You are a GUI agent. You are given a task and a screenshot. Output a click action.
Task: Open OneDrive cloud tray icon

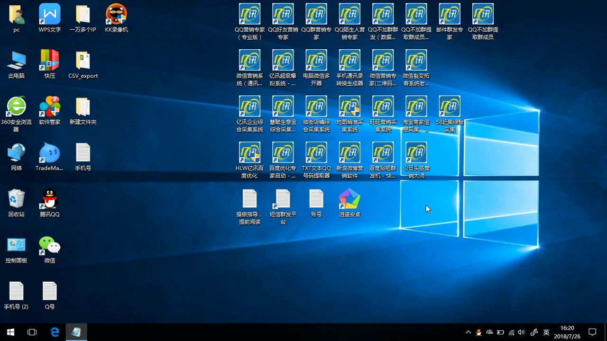pos(490,332)
